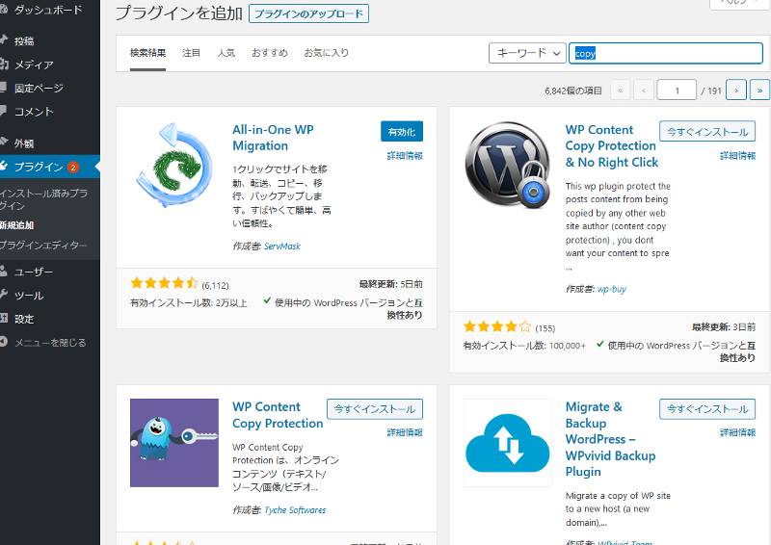771x545 pixels.
Task: Open the ダッシュボード menu
Action: click(48, 10)
